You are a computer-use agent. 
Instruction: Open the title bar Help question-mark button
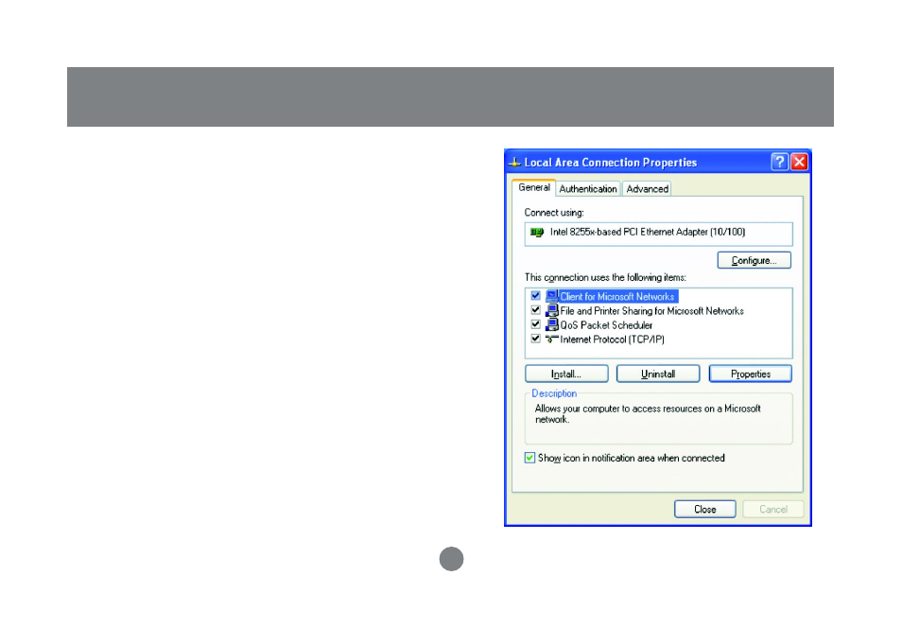click(779, 163)
